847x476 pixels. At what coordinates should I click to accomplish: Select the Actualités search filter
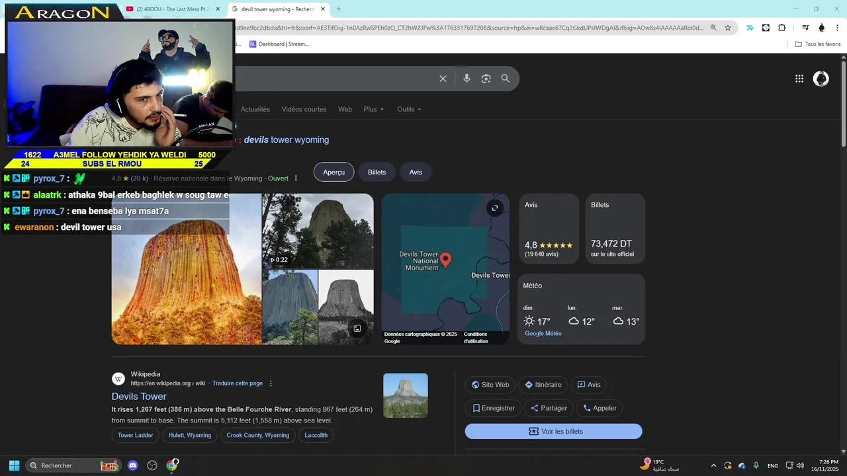click(x=255, y=109)
